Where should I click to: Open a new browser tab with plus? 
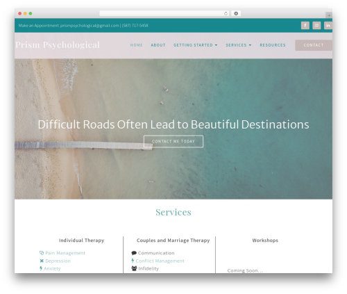tap(329, 15)
